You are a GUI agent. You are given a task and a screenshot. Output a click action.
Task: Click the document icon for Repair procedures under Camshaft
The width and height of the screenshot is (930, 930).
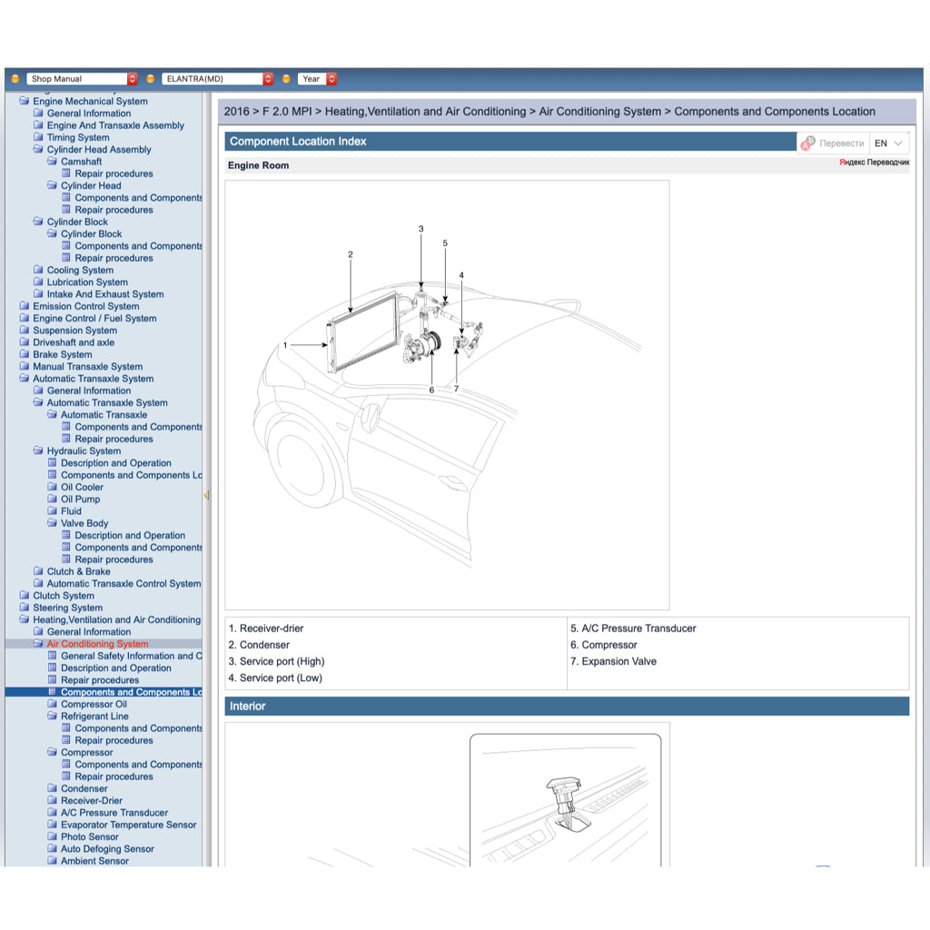tap(66, 173)
